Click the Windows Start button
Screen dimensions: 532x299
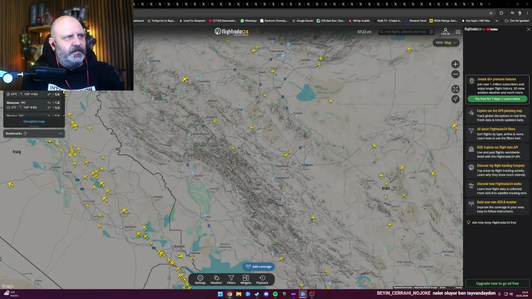tap(220, 294)
